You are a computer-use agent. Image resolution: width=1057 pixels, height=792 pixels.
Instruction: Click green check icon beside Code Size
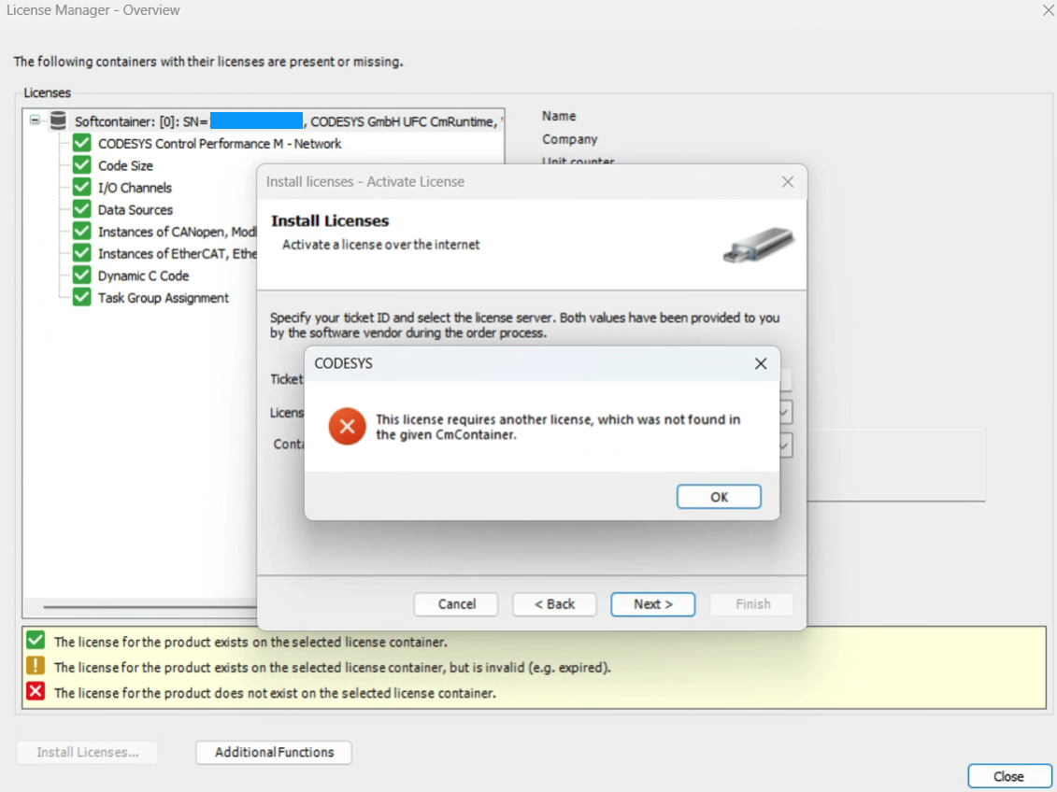click(82, 165)
